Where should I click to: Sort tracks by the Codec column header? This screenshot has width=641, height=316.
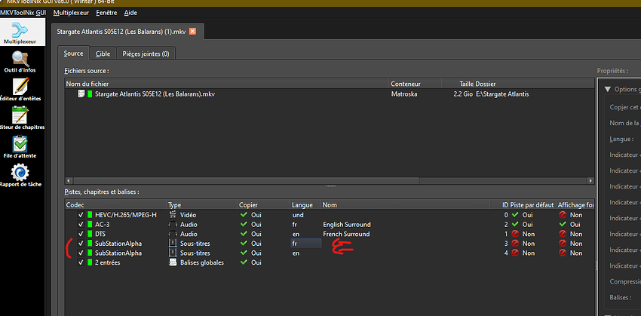pyautogui.click(x=115, y=205)
